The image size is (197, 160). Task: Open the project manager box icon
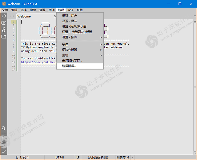pyautogui.click(x=4, y=23)
